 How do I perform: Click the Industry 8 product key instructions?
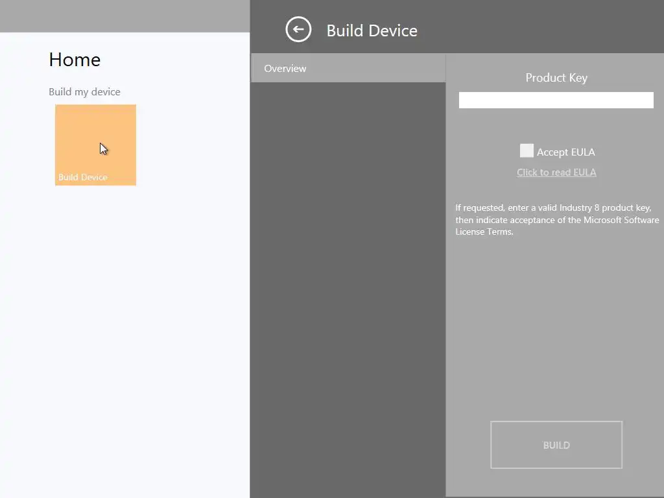(x=557, y=219)
